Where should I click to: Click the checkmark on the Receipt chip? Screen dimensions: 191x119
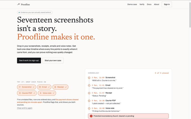point(66,87)
